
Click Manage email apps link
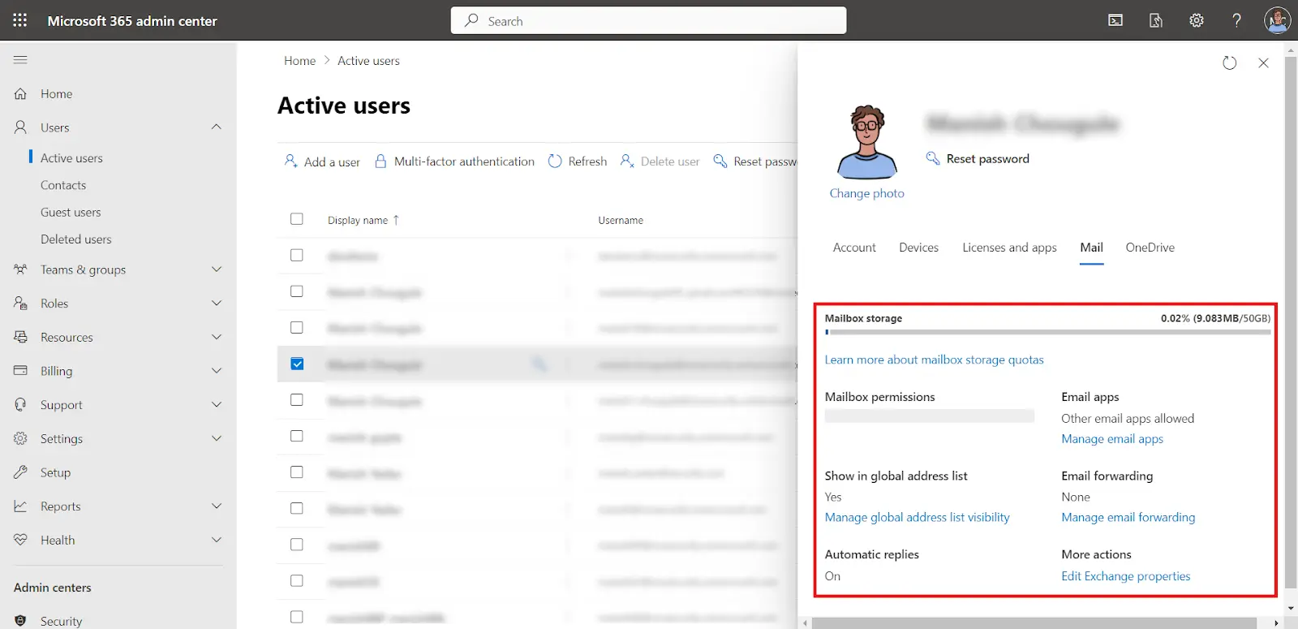click(1112, 439)
